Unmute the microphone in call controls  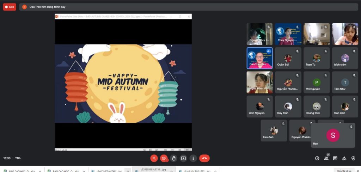point(154,158)
